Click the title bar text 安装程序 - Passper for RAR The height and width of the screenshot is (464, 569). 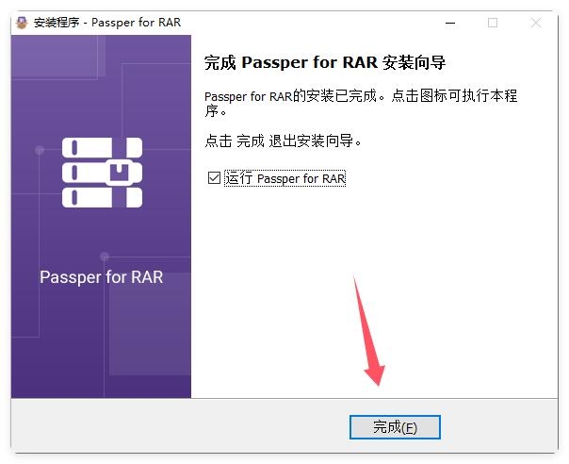(107, 23)
